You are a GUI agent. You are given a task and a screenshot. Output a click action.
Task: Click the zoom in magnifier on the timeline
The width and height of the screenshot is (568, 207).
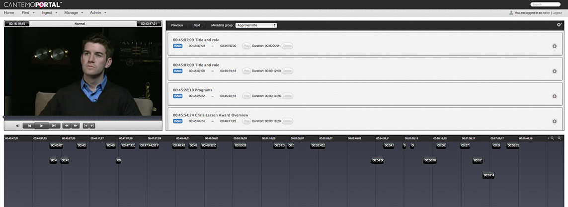tap(560, 138)
